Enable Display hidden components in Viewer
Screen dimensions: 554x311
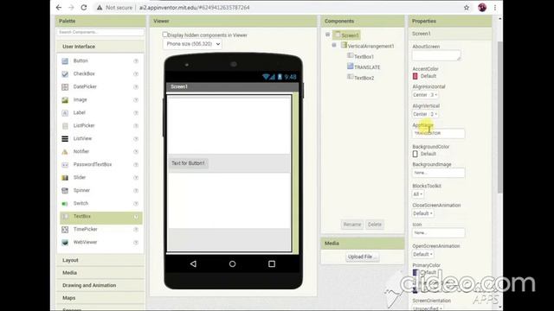point(165,35)
